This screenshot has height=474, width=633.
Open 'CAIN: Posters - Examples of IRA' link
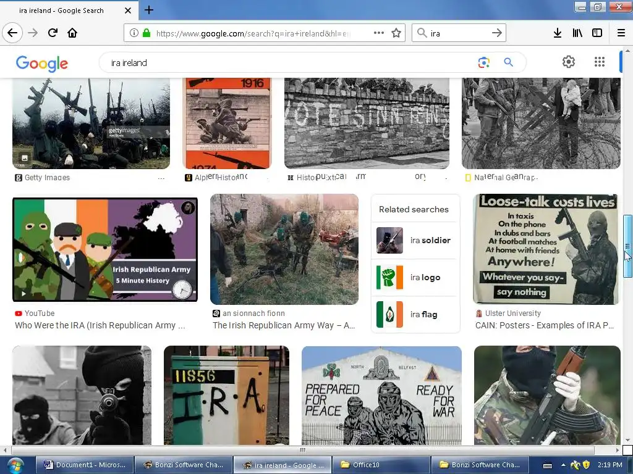coord(545,325)
